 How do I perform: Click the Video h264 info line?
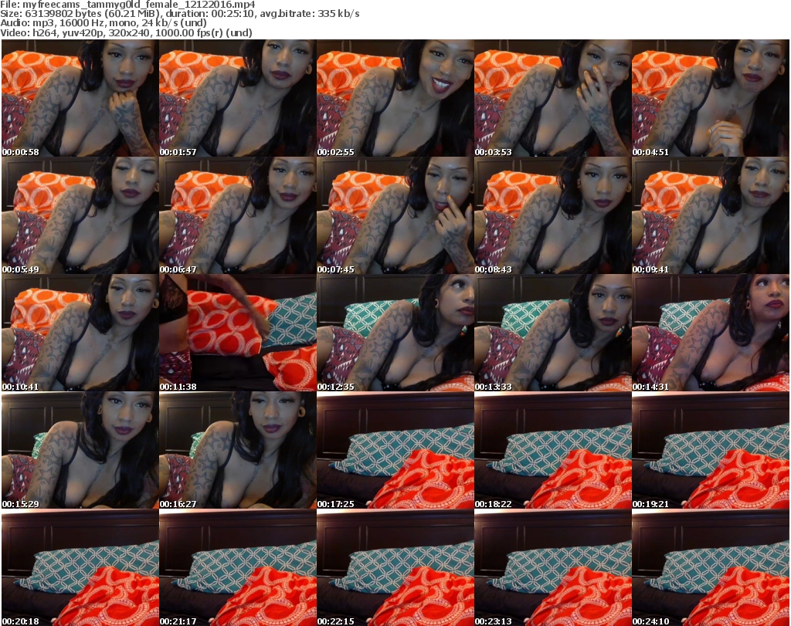pyautogui.click(x=126, y=32)
